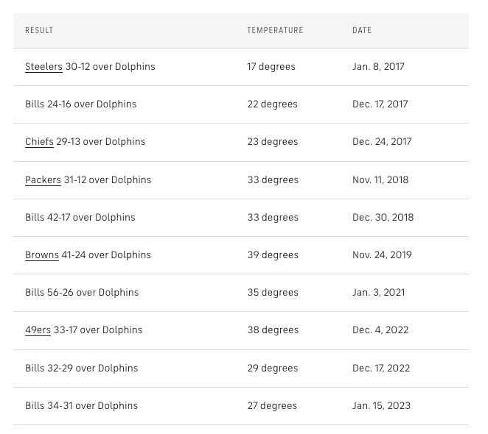This screenshot has height=434, width=488.
Task: Click the 17 degrees temperature cell
Action: click(x=271, y=66)
